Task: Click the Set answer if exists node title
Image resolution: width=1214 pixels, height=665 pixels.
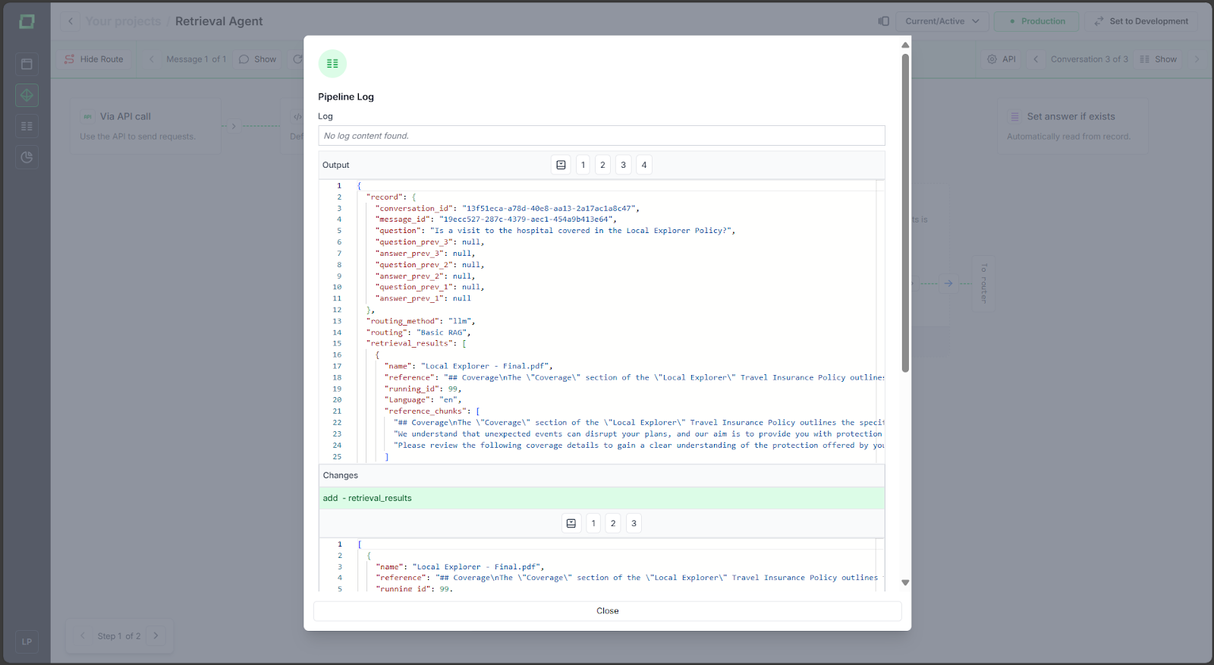Action: 1071,116
